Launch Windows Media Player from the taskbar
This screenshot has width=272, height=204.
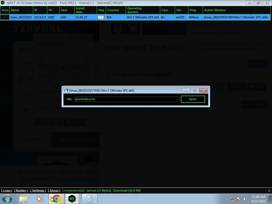point(39,199)
